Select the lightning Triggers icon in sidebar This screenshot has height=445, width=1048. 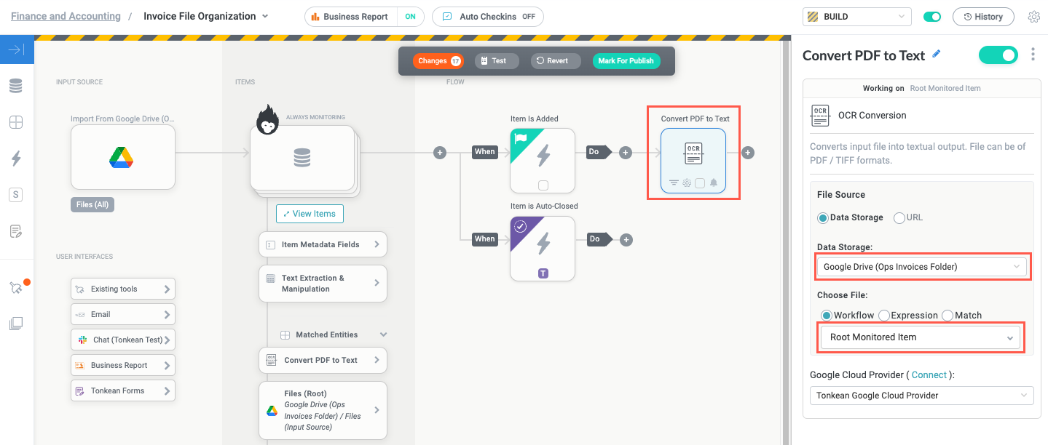coord(17,159)
